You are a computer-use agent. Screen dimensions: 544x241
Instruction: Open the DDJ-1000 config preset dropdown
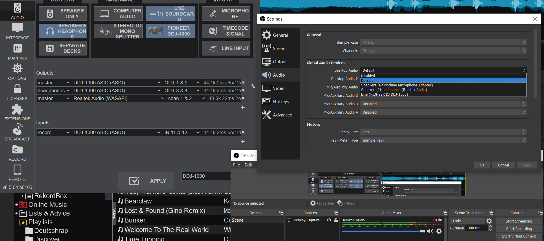pos(206,176)
